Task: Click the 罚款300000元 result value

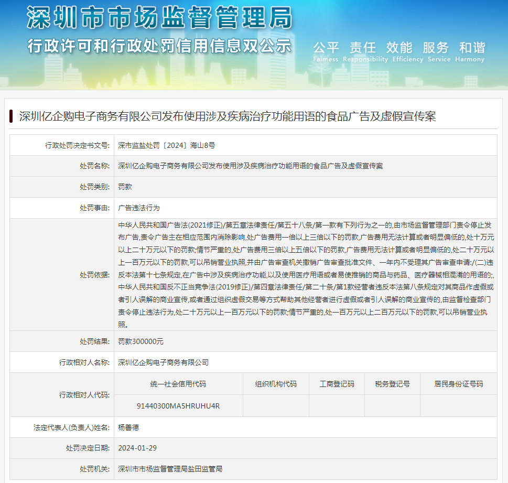Action: (140, 341)
